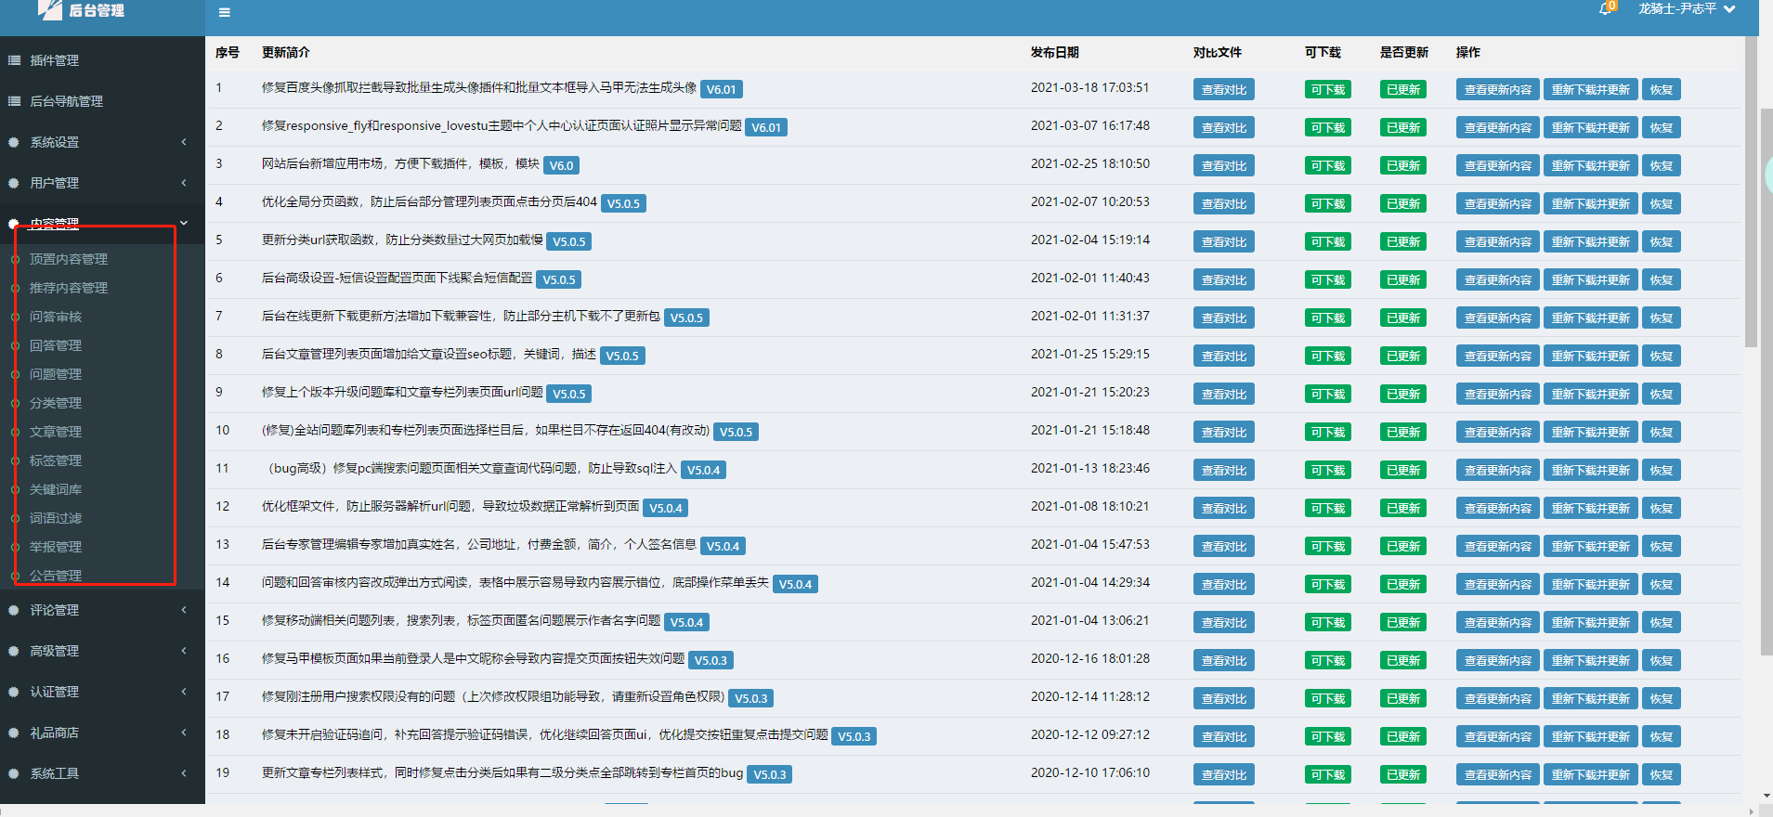The image size is (1773, 817).
Task: Open the notification bell in the header
Action: (1605, 9)
